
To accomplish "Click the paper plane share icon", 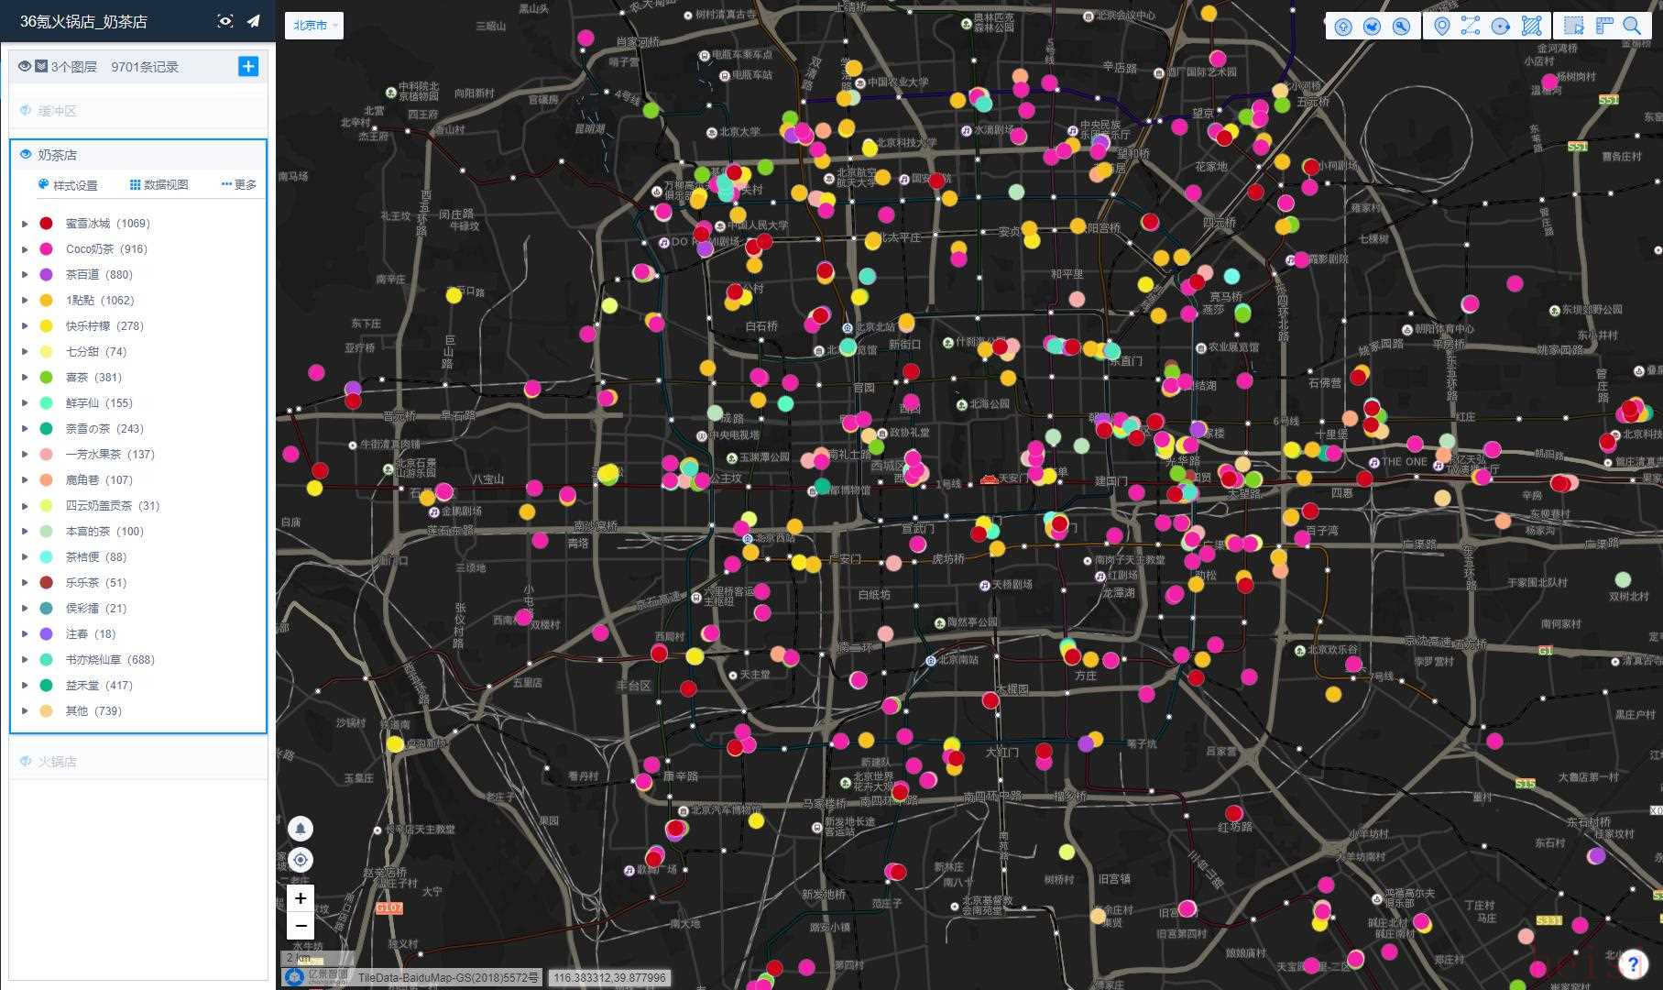I will pyautogui.click(x=254, y=21).
